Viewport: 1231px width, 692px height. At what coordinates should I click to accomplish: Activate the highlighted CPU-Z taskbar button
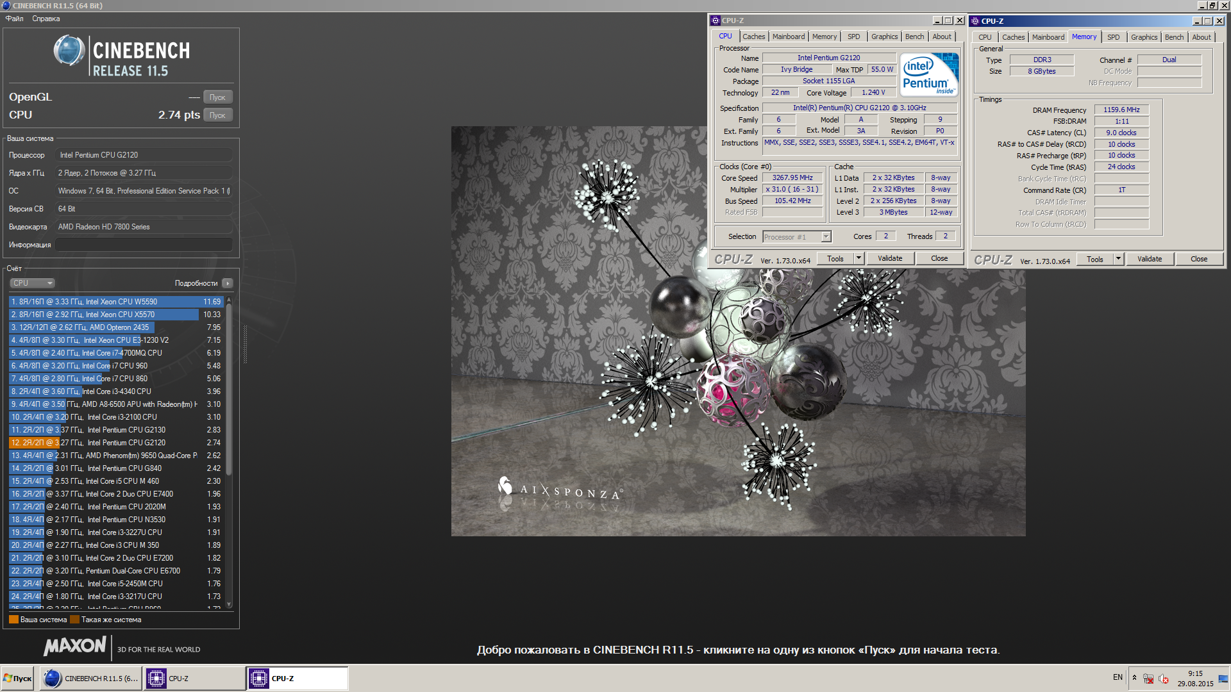(x=298, y=679)
